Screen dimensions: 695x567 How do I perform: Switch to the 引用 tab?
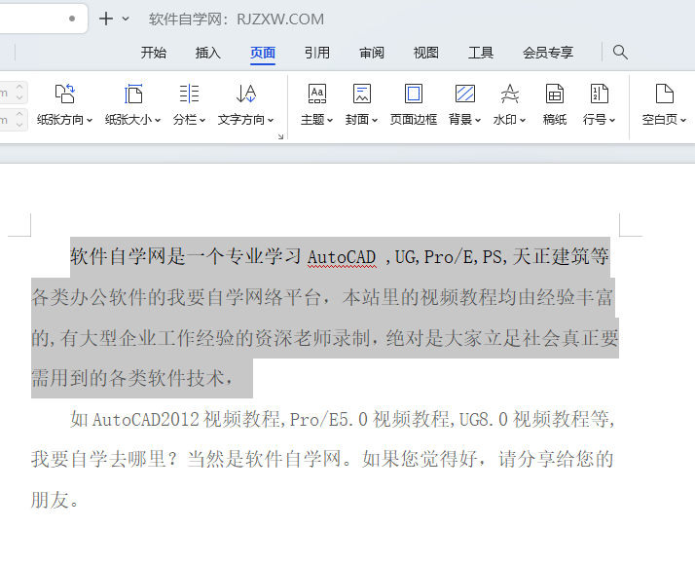(317, 53)
